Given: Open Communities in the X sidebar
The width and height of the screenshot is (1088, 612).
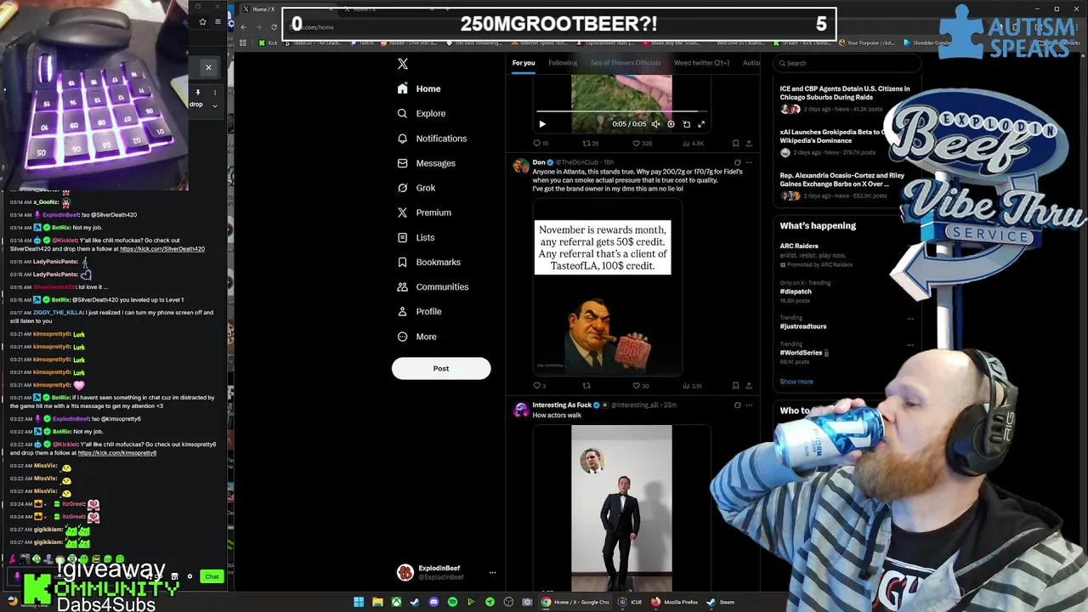Looking at the screenshot, I should (433, 286).
